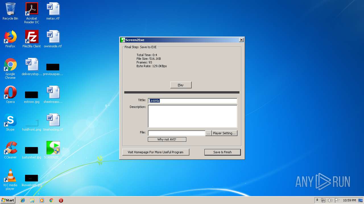Image resolution: width=364 pixels, height=204 pixels.
Task: Click the Why not AVI? button
Action: pyautogui.click(x=167, y=139)
